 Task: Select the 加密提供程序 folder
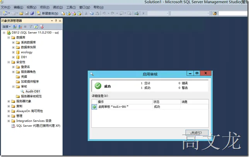tap(30, 82)
